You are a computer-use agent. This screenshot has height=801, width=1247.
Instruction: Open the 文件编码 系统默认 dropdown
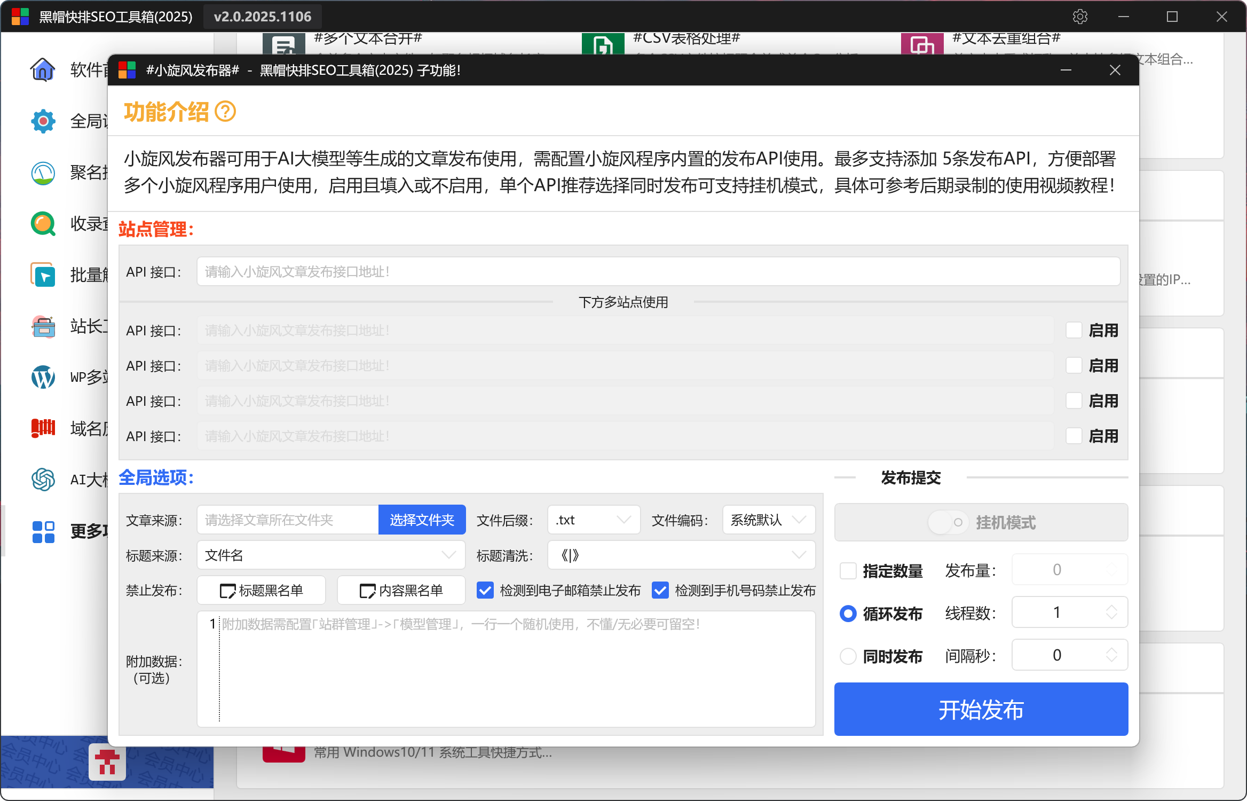point(768,520)
